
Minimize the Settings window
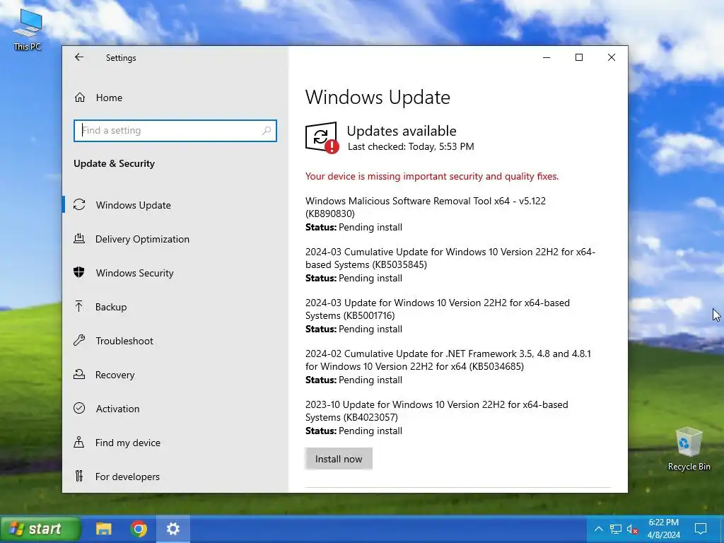pos(547,57)
